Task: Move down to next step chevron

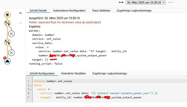Action: (21, 23)
